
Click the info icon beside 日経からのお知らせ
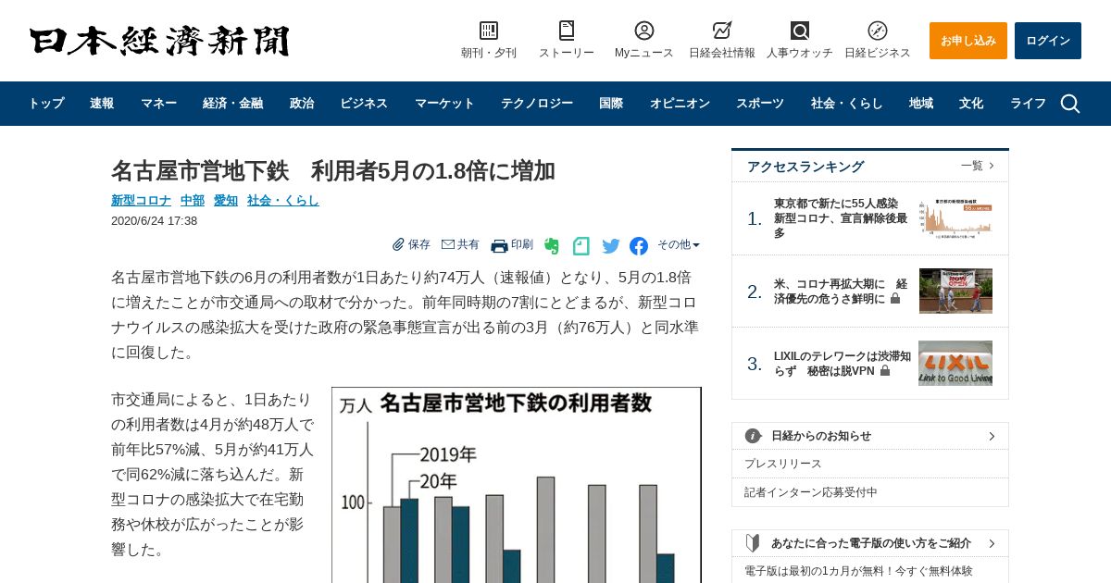[754, 436]
